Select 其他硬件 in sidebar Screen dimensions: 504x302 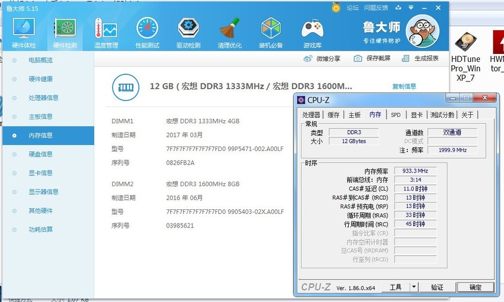pos(48,211)
